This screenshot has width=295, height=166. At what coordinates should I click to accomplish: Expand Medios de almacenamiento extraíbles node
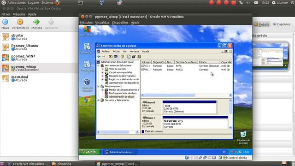click(x=102, y=90)
